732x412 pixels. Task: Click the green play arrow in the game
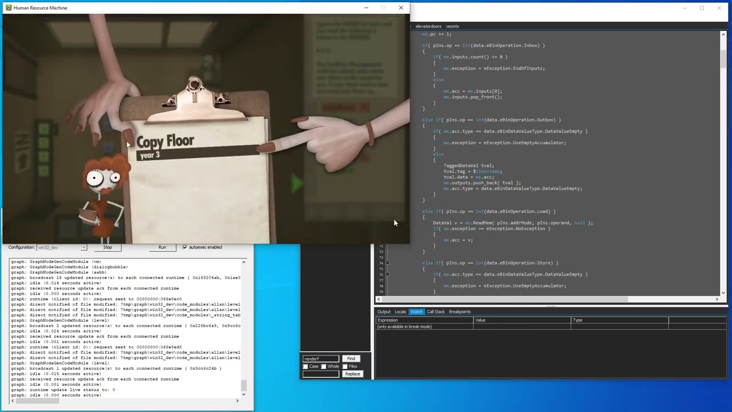coord(297,184)
